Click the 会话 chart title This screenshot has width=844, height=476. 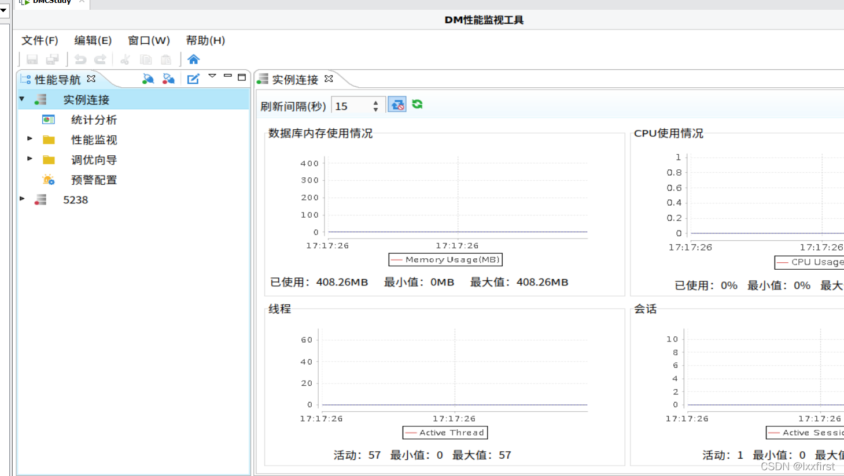[x=646, y=309]
